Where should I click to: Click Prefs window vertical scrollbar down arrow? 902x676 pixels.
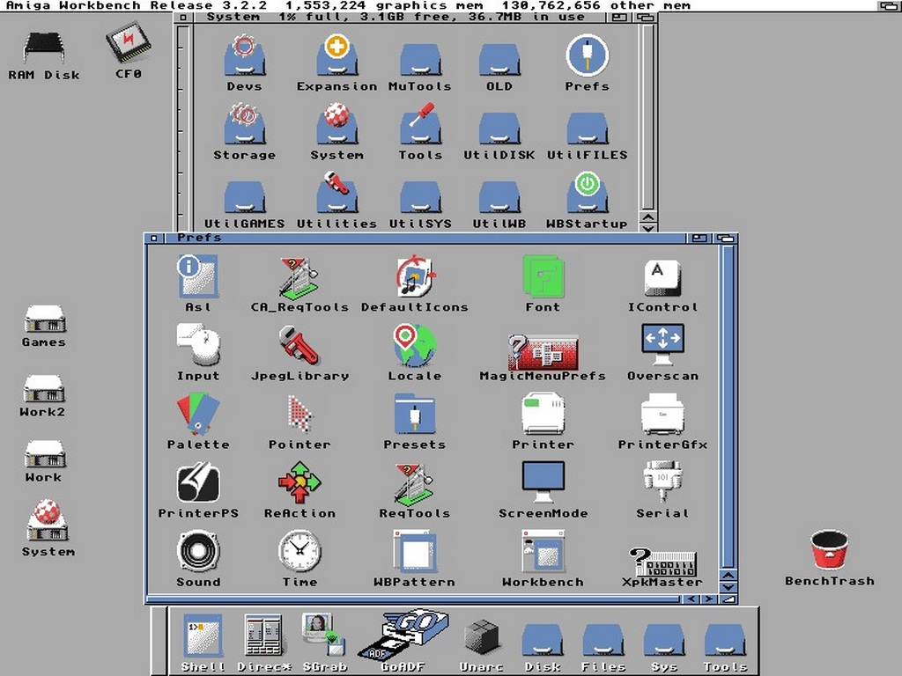tap(728, 587)
